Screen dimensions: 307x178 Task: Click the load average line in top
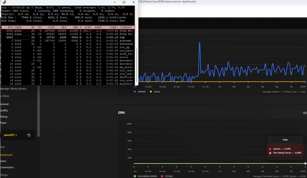63,7
